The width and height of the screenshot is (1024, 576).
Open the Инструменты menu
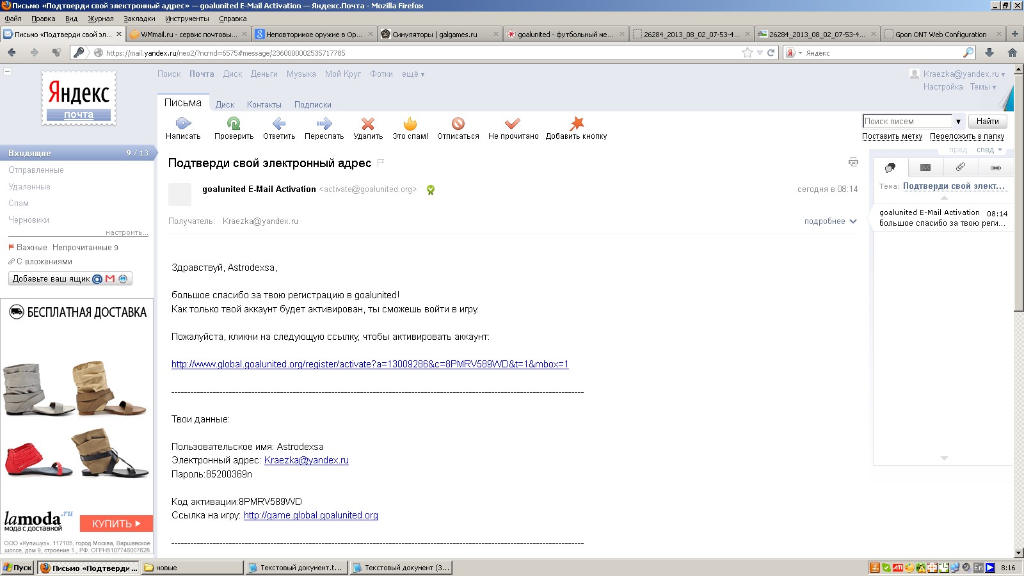coord(187,19)
